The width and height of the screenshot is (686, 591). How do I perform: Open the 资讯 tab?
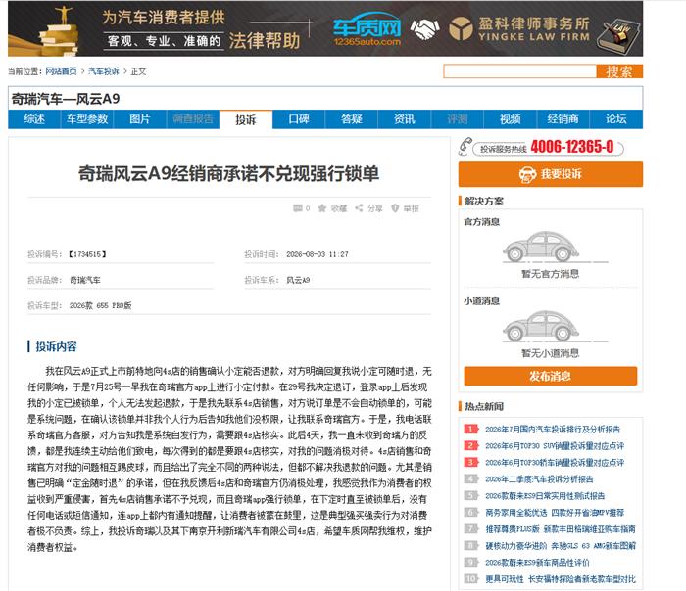tap(405, 119)
